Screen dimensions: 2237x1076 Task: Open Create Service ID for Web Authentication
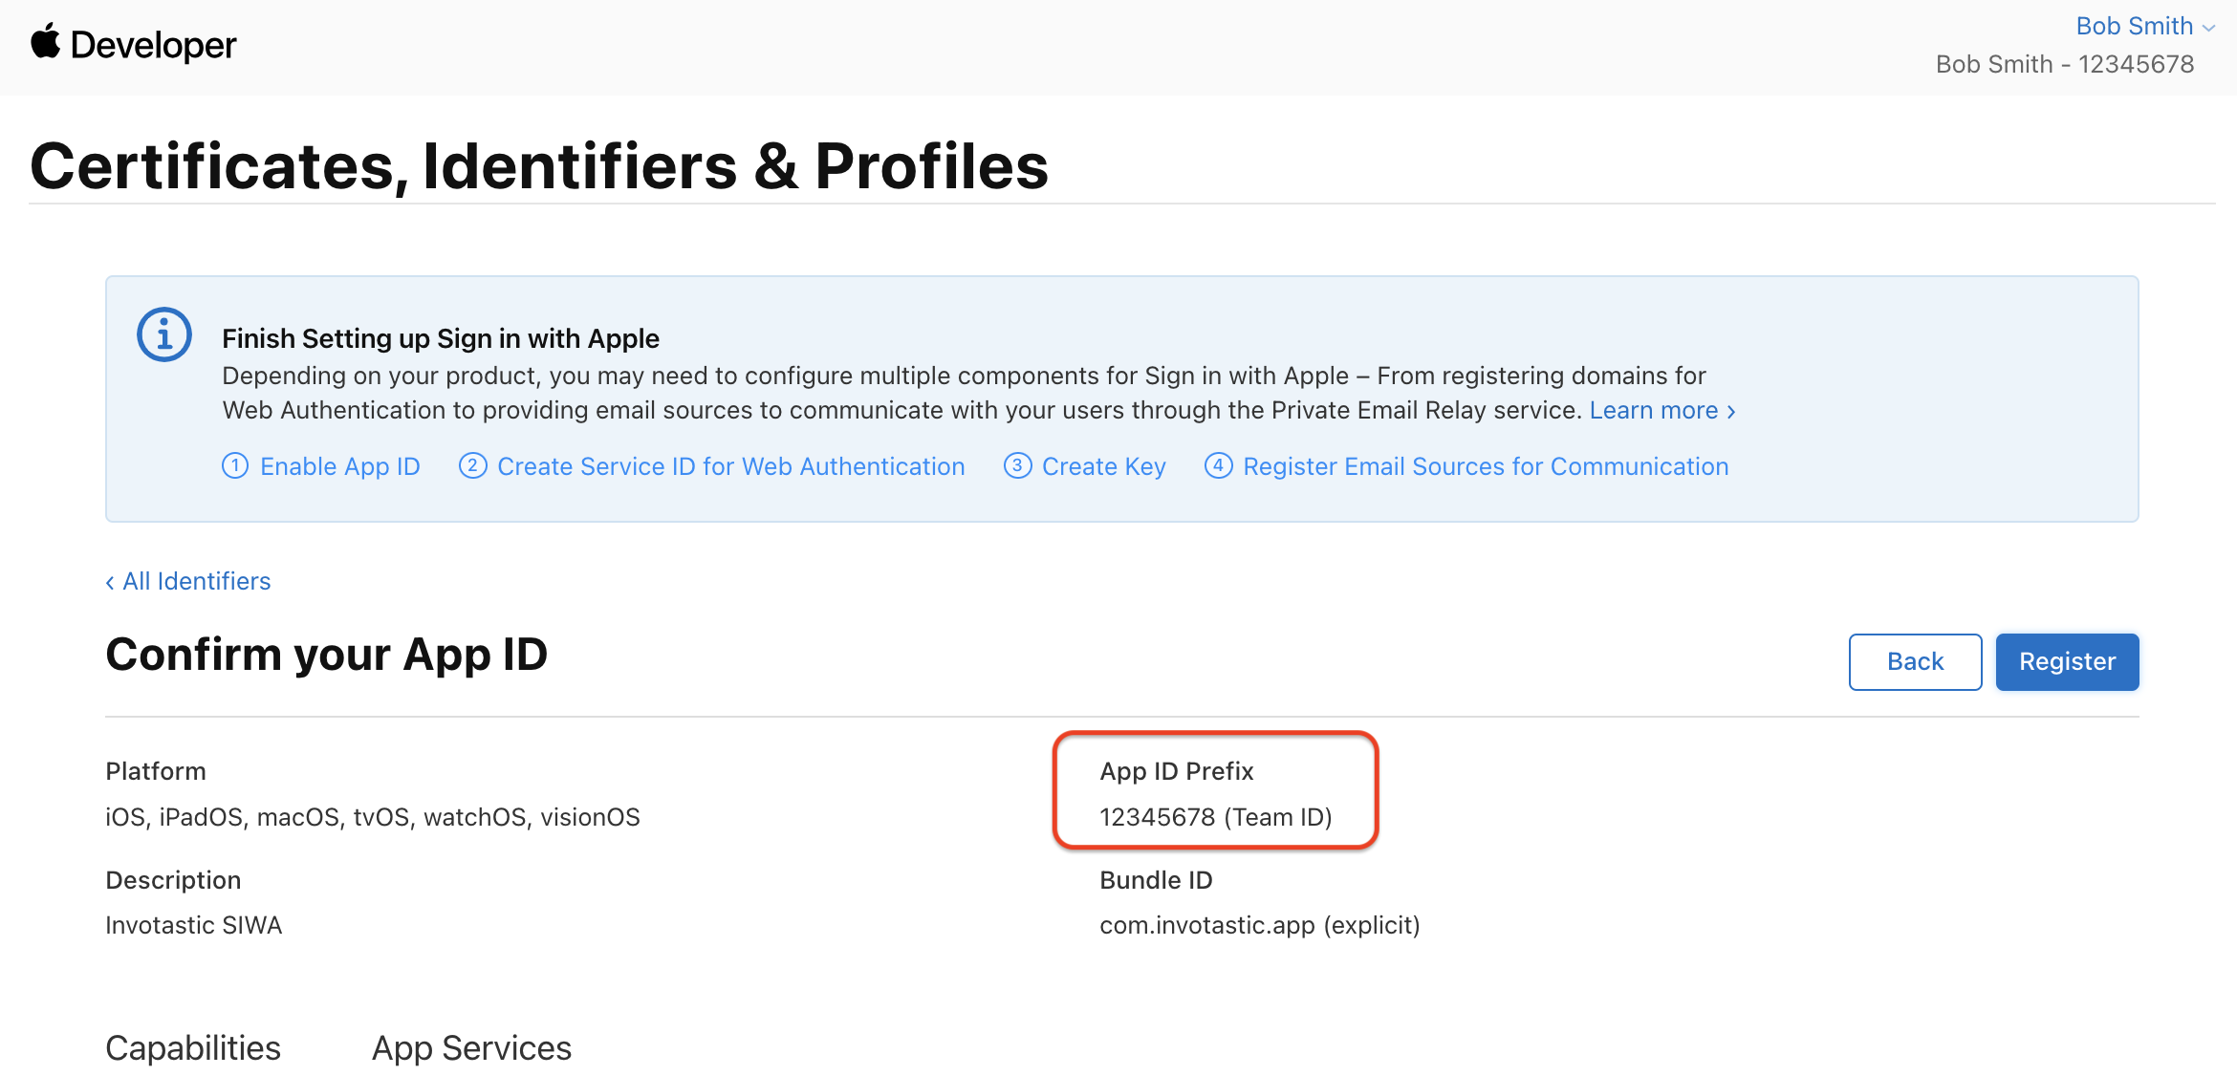click(x=712, y=466)
